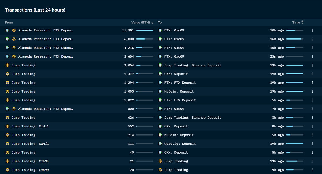322x174 pixels.
Task: Open the three-dot menu for the 111 ETH row
Action: (312, 144)
